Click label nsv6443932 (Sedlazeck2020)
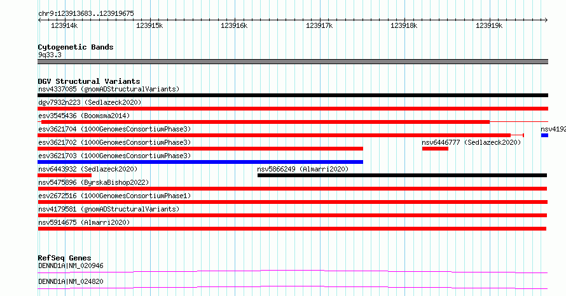The height and width of the screenshot is (296, 566). 88,169
